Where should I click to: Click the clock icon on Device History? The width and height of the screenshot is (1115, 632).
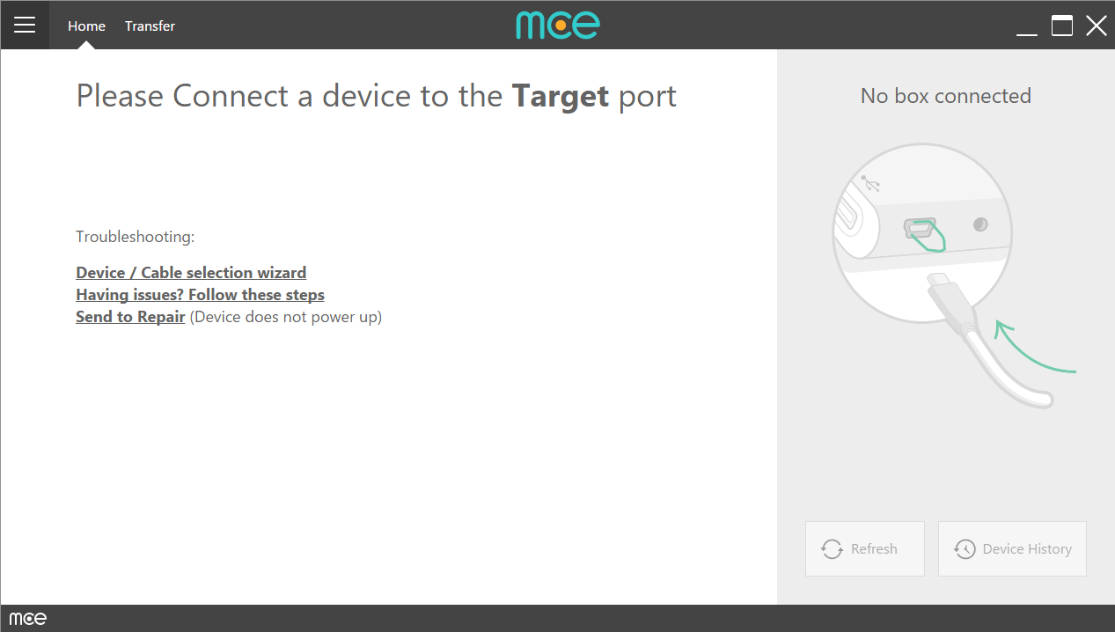965,548
